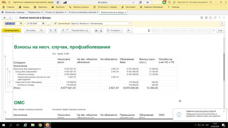Click the printer icon
The height and width of the screenshot is (128, 228).
coord(96,31)
